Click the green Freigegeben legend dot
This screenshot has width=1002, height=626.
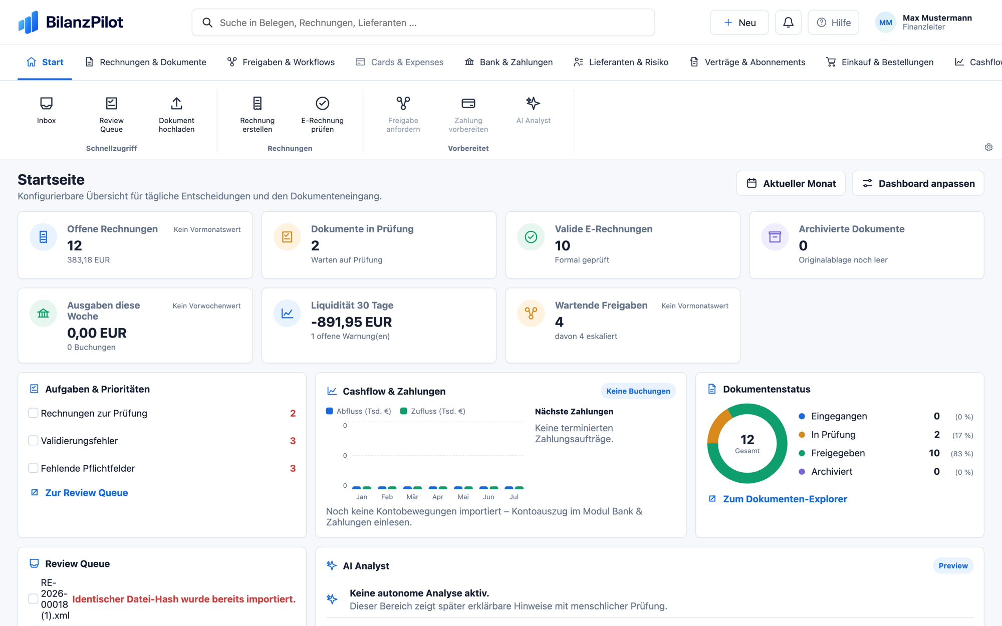pyautogui.click(x=802, y=453)
